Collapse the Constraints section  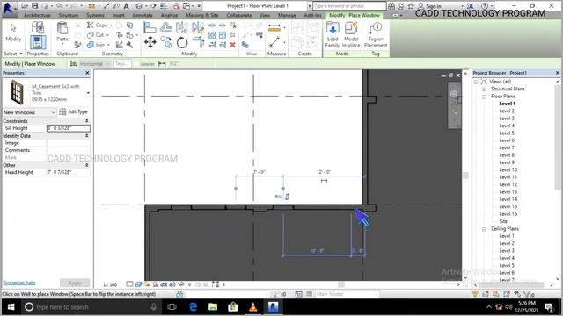coord(87,121)
